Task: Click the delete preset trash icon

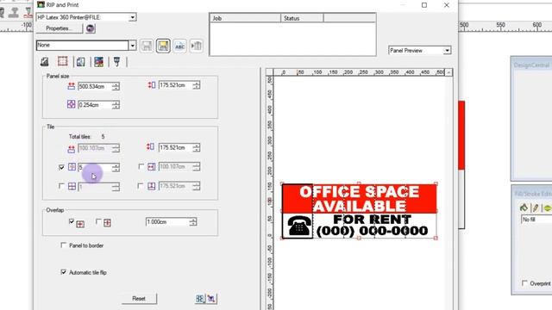Action: tap(196, 46)
